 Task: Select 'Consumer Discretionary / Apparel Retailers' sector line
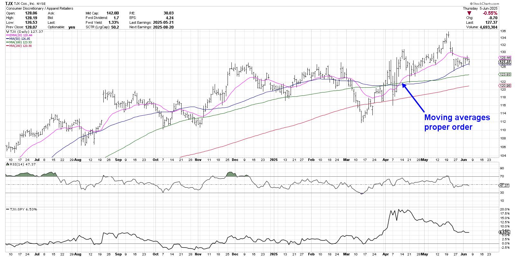tap(39, 8)
